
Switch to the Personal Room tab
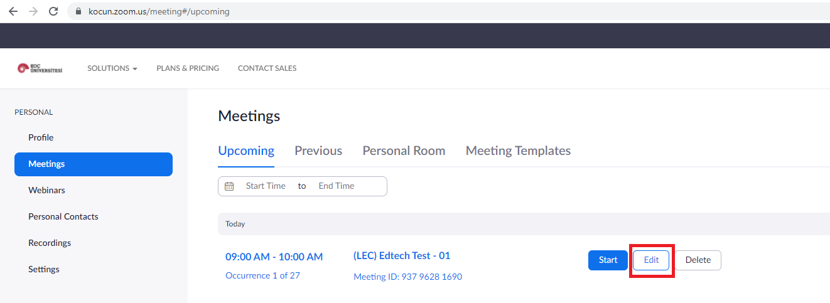tap(404, 151)
